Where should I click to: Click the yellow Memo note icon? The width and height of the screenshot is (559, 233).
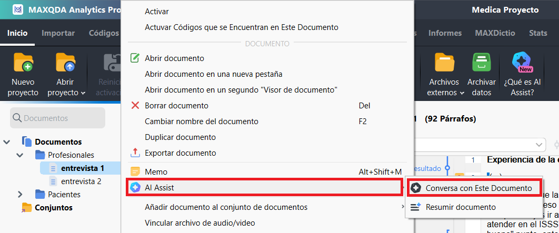coord(135,171)
